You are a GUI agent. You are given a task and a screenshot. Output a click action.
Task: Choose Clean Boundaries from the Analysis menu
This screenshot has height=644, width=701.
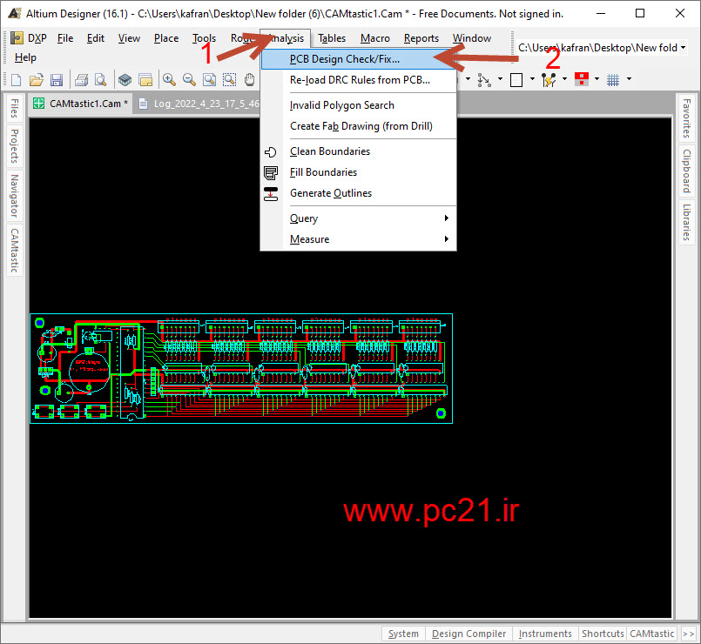pyautogui.click(x=358, y=151)
